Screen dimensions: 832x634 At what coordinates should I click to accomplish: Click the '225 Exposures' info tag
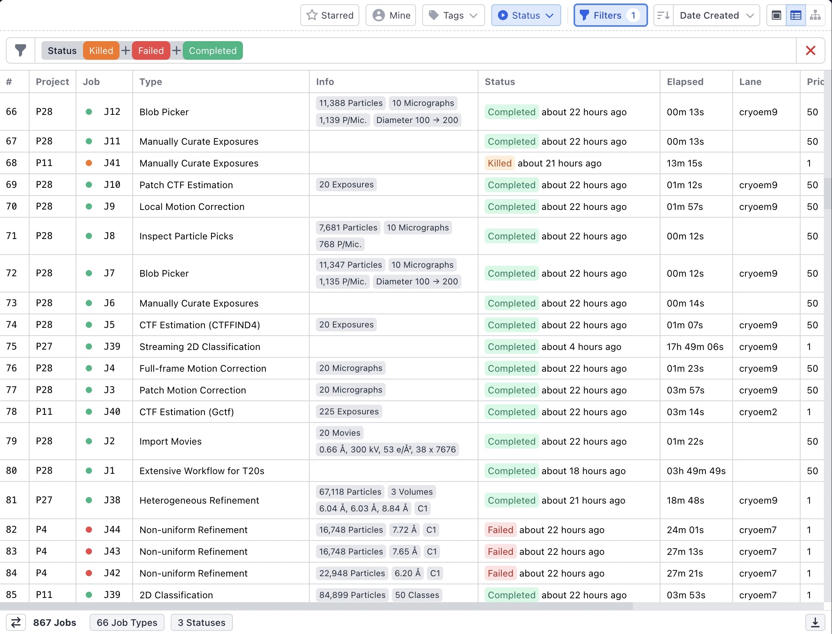(349, 412)
